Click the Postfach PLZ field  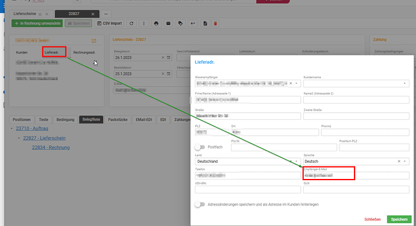tap(374, 147)
